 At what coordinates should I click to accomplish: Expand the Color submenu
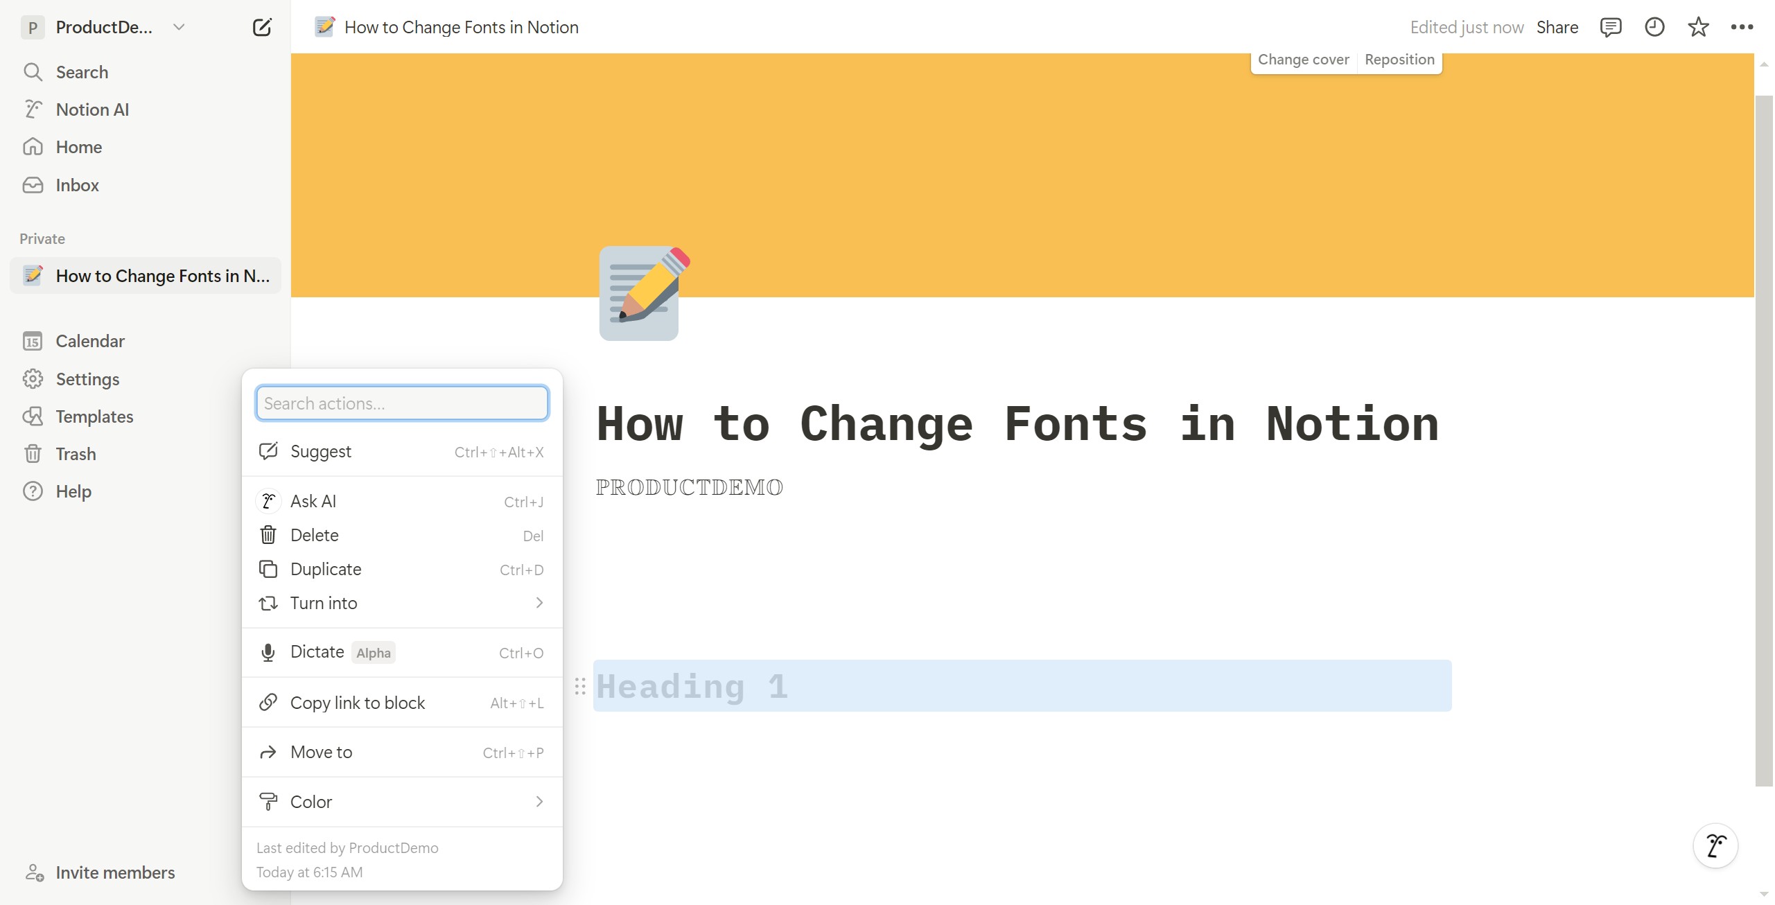(402, 802)
